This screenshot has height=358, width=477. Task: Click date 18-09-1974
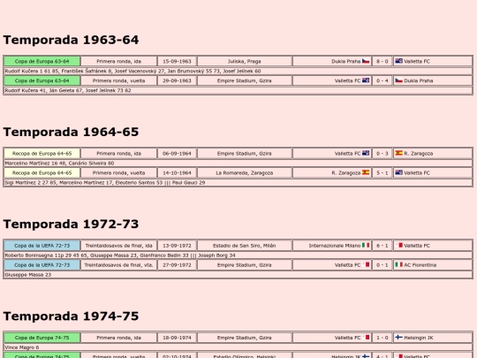[x=177, y=338]
